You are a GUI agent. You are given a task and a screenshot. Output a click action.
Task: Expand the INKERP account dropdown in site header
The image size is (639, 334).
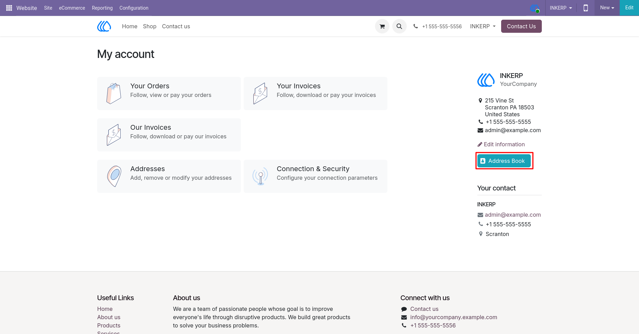tap(483, 26)
